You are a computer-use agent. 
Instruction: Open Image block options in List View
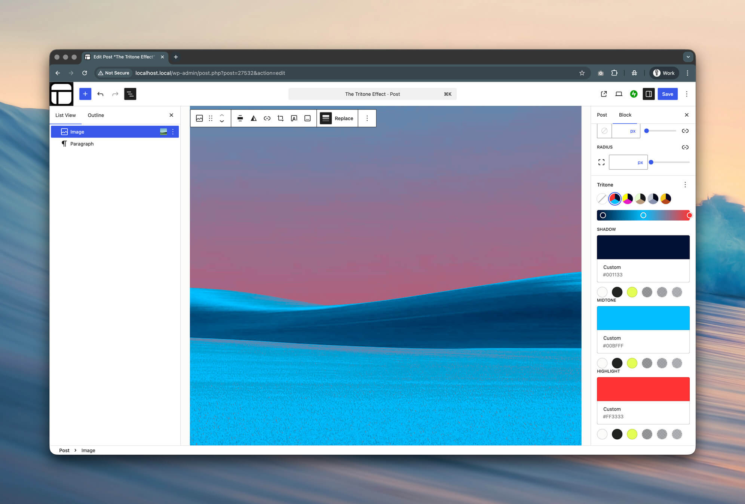coord(173,132)
